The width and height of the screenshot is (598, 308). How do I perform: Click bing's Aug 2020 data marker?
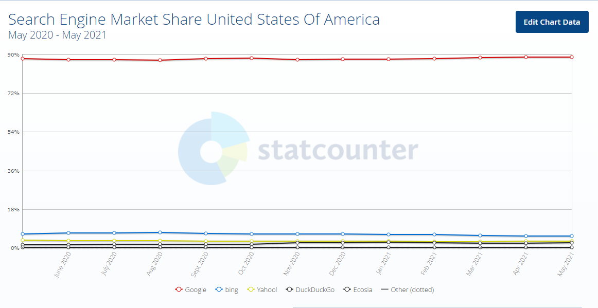(160, 232)
